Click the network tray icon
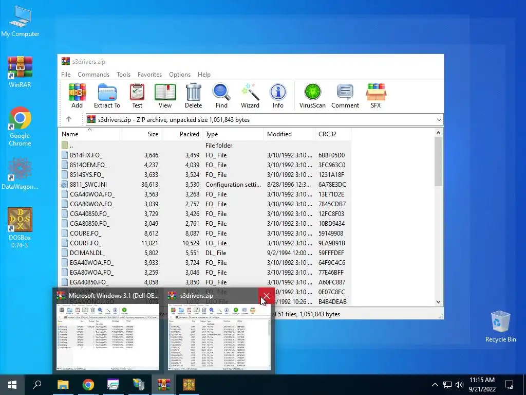Screen dimensions: 526x395 coord(447,385)
